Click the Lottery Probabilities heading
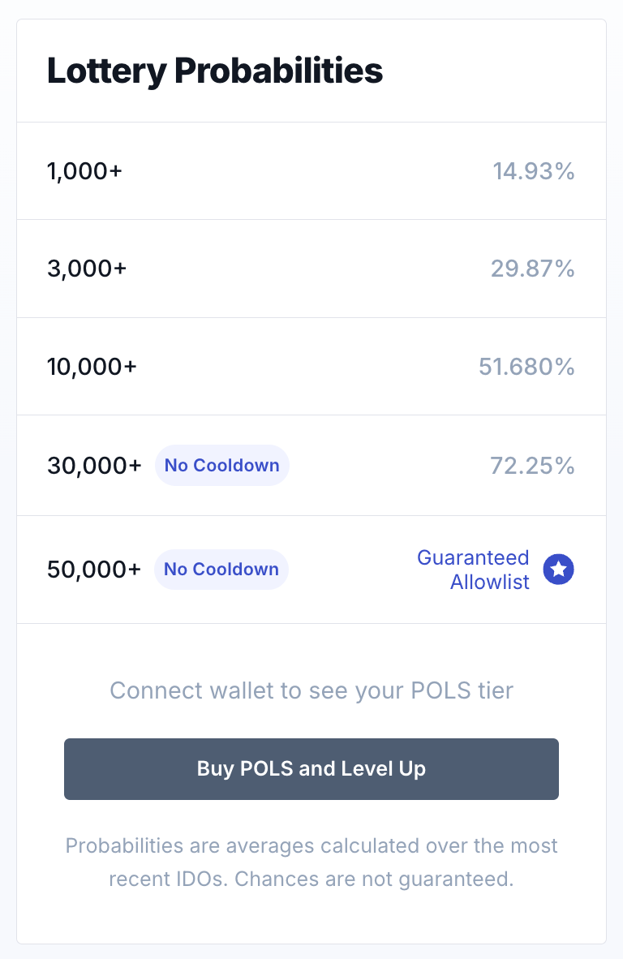This screenshot has width=623, height=959. click(x=215, y=71)
